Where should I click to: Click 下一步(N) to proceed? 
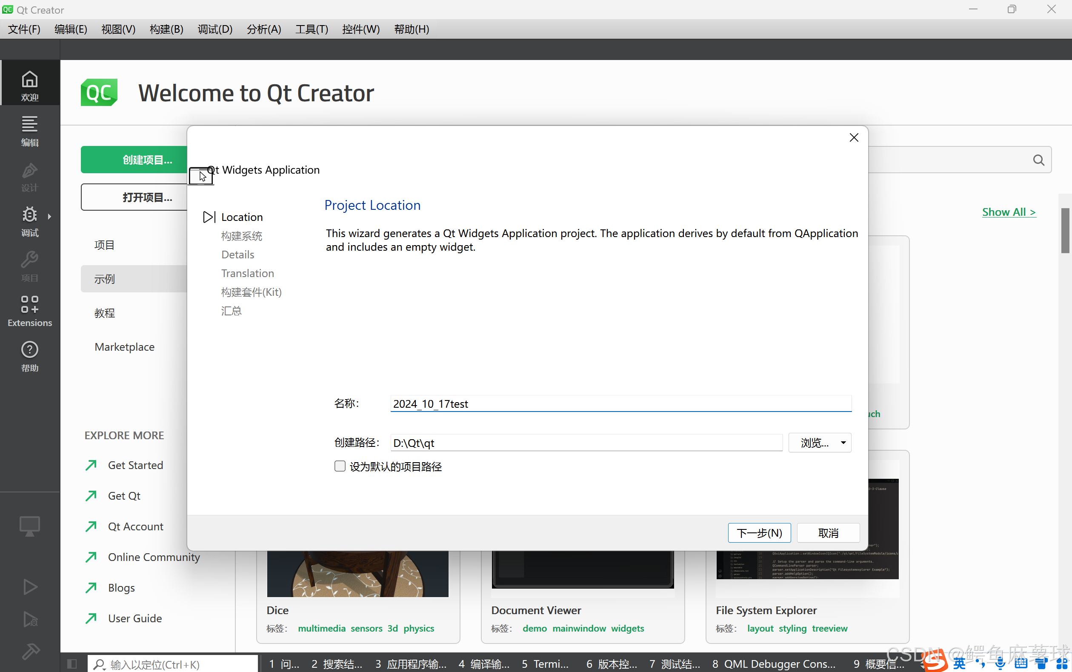pyautogui.click(x=758, y=533)
